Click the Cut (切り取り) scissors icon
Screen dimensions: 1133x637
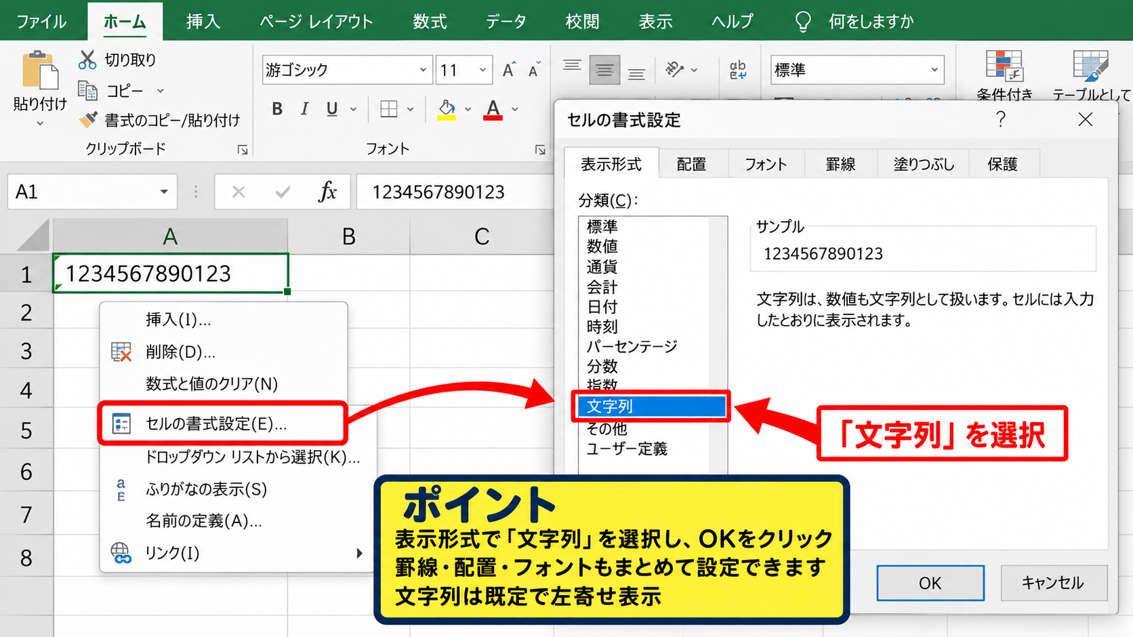pyautogui.click(x=87, y=60)
